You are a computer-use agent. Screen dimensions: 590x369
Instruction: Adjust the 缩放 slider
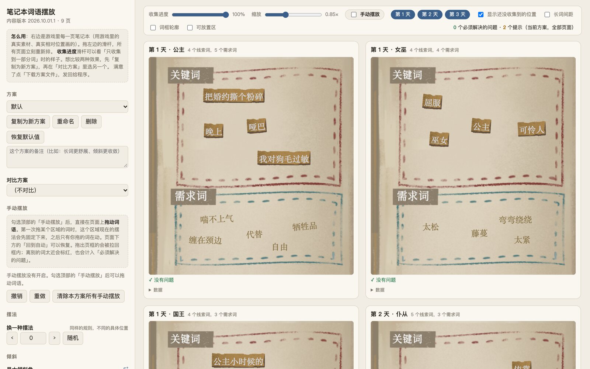pos(293,14)
